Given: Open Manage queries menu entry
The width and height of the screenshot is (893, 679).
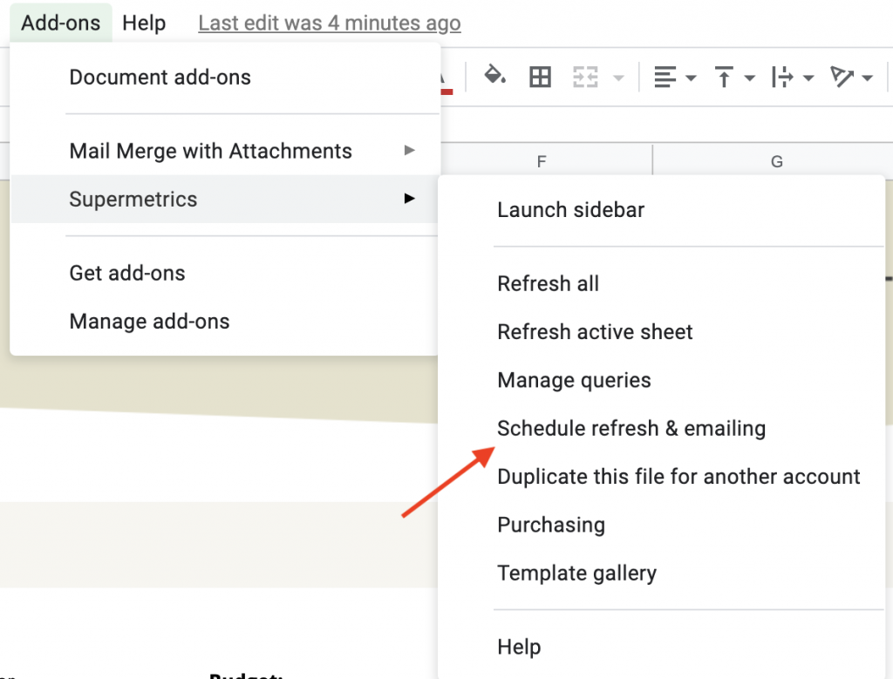Looking at the screenshot, I should (x=574, y=380).
